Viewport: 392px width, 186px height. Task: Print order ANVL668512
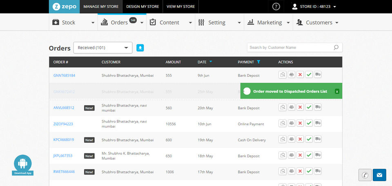[x=292, y=107]
